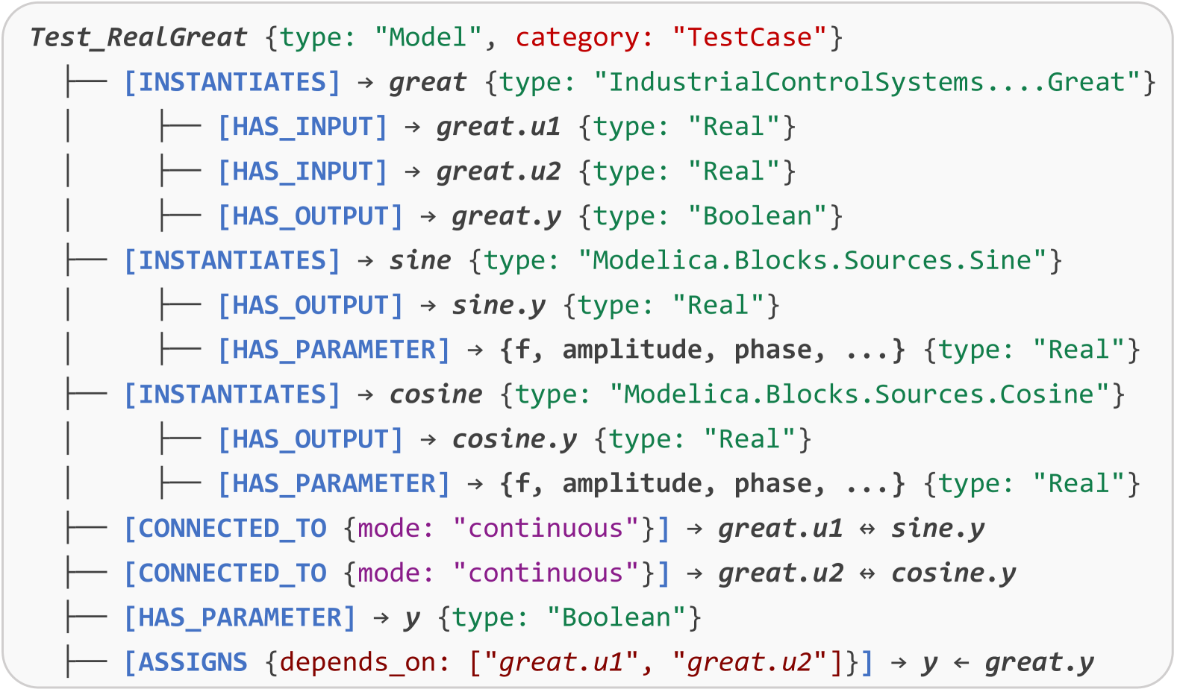
Task: Select the "Modelica.Blocks.Sources.Cosine" type string
Action: tap(860, 394)
